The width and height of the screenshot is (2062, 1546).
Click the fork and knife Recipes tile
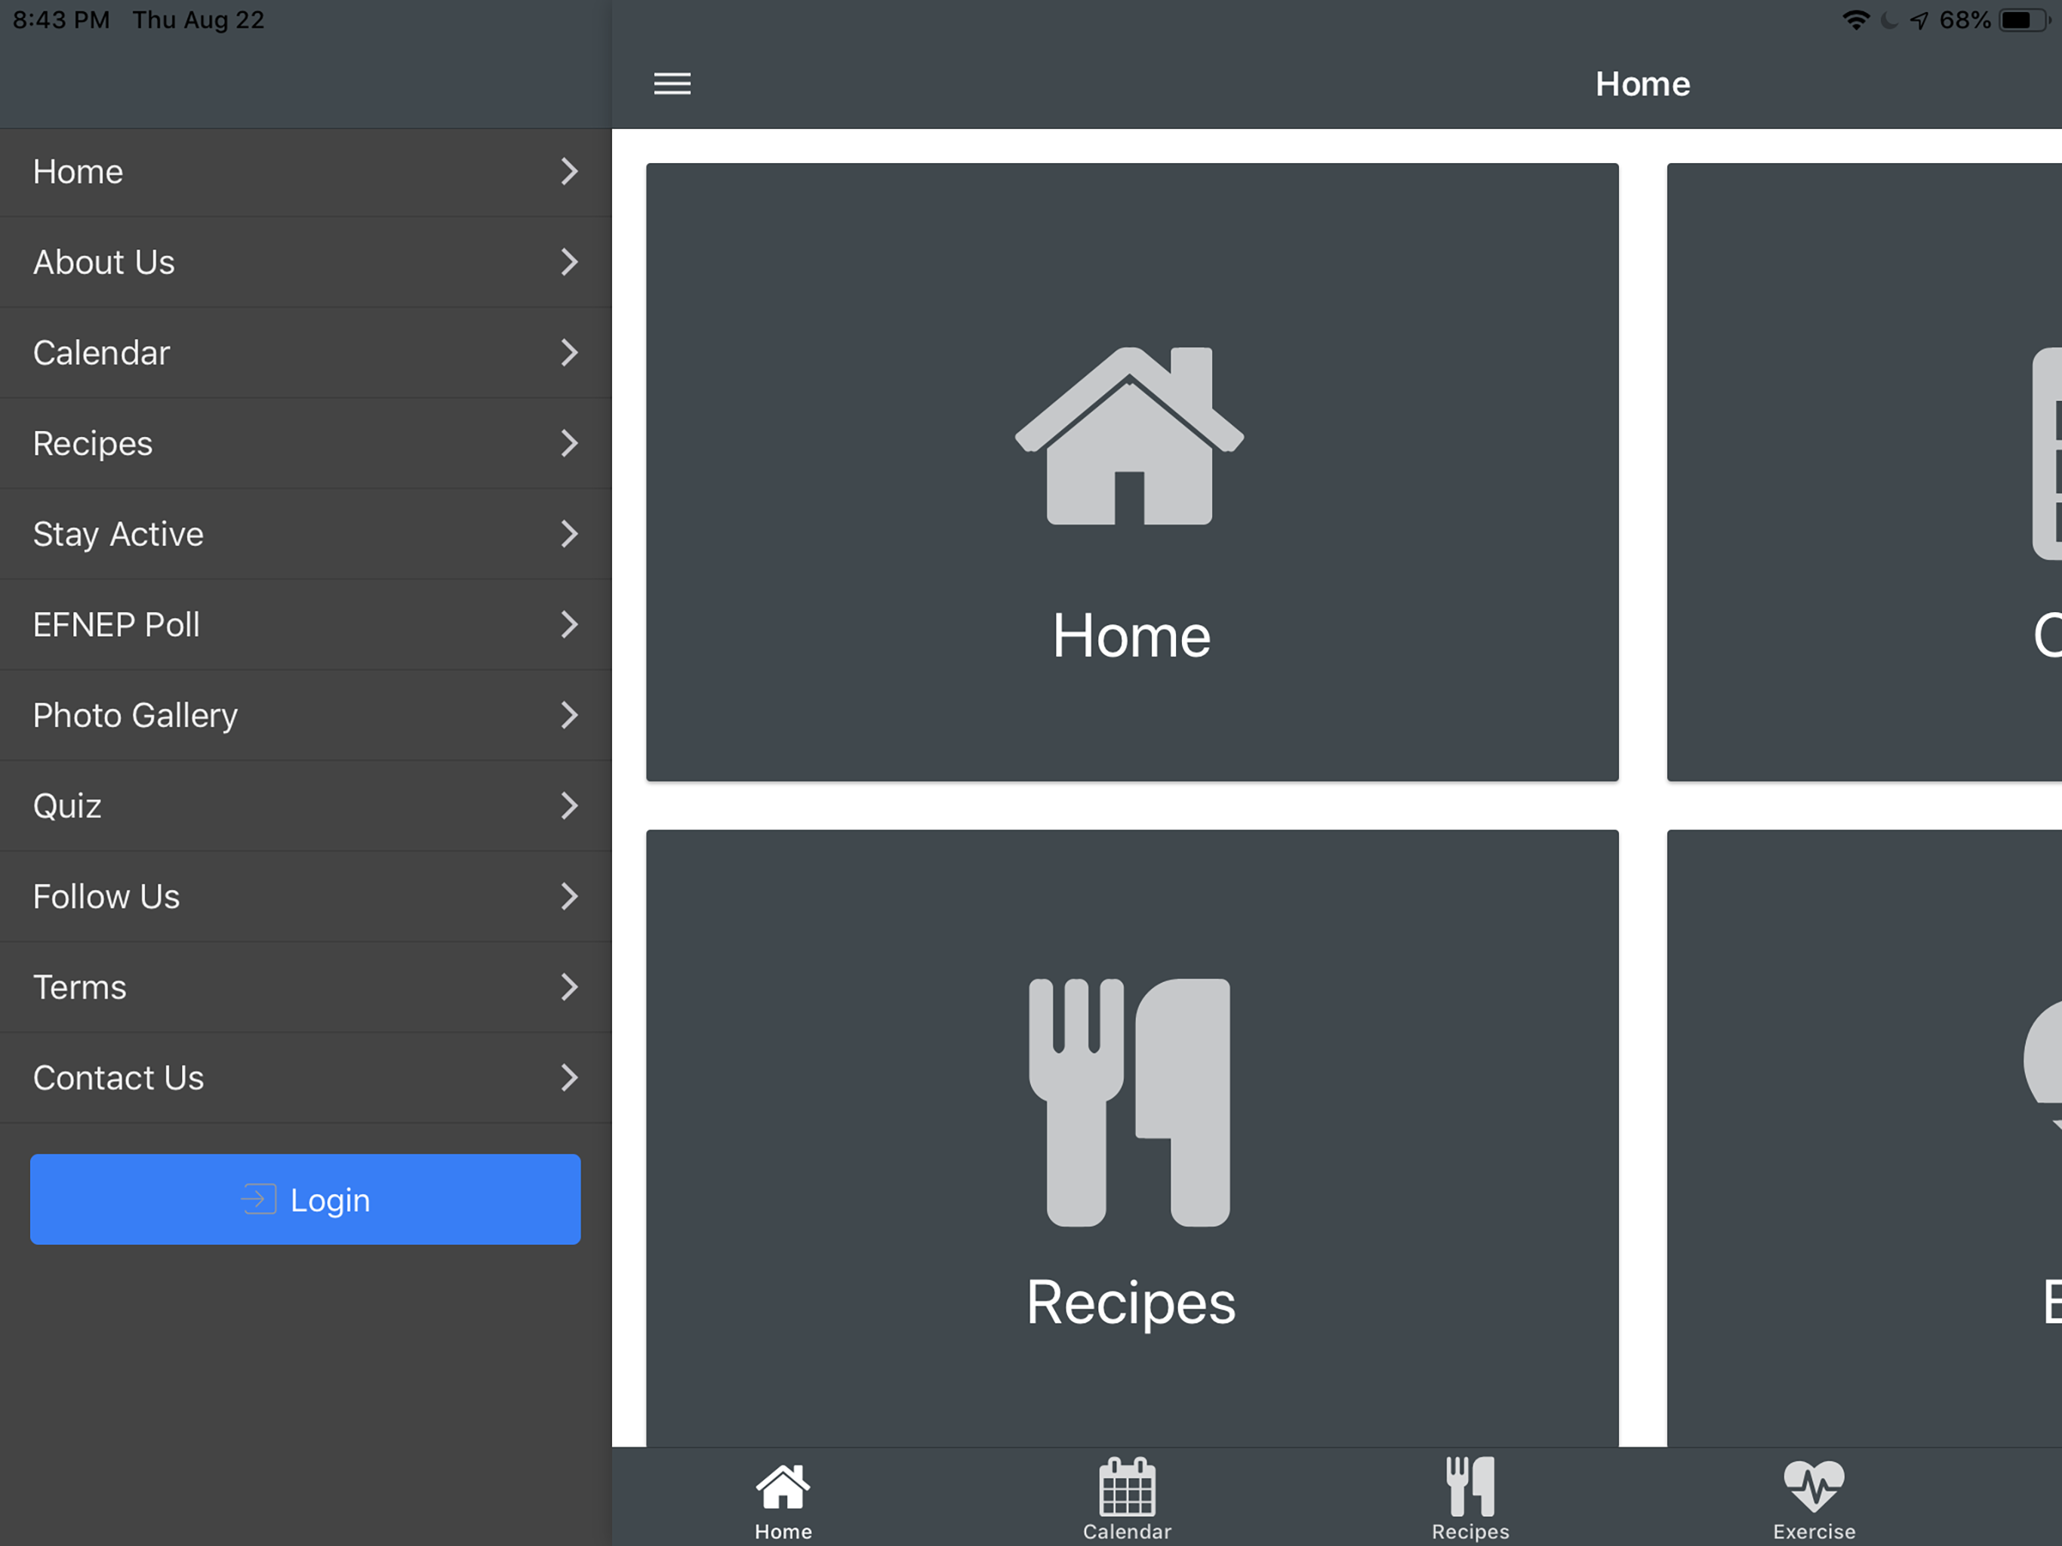(1131, 1138)
